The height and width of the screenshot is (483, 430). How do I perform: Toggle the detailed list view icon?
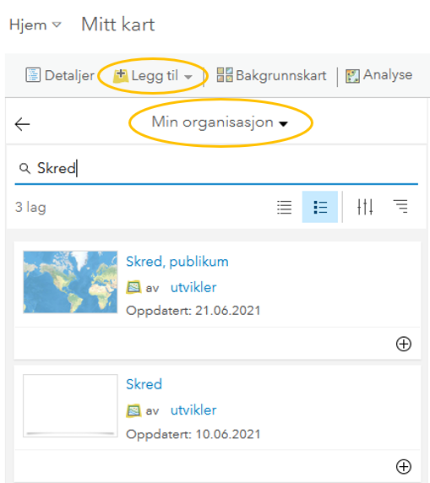[320, 207]
